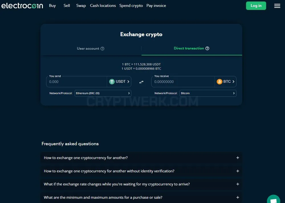Viewport: 285px width, 203px height.
Task: Expand 'How to exchange one cryptocurrency for another?'
Action: (141, 158)
